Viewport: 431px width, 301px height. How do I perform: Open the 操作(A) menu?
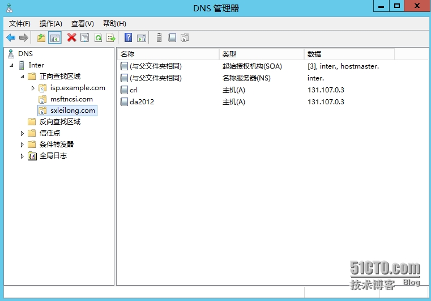[x=51, y=24]
